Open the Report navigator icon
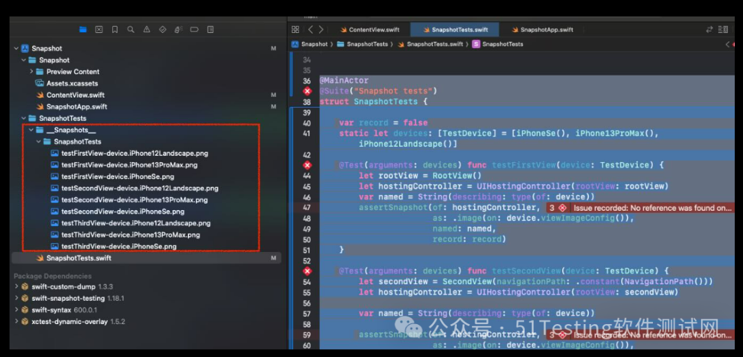 pos(211,30)
